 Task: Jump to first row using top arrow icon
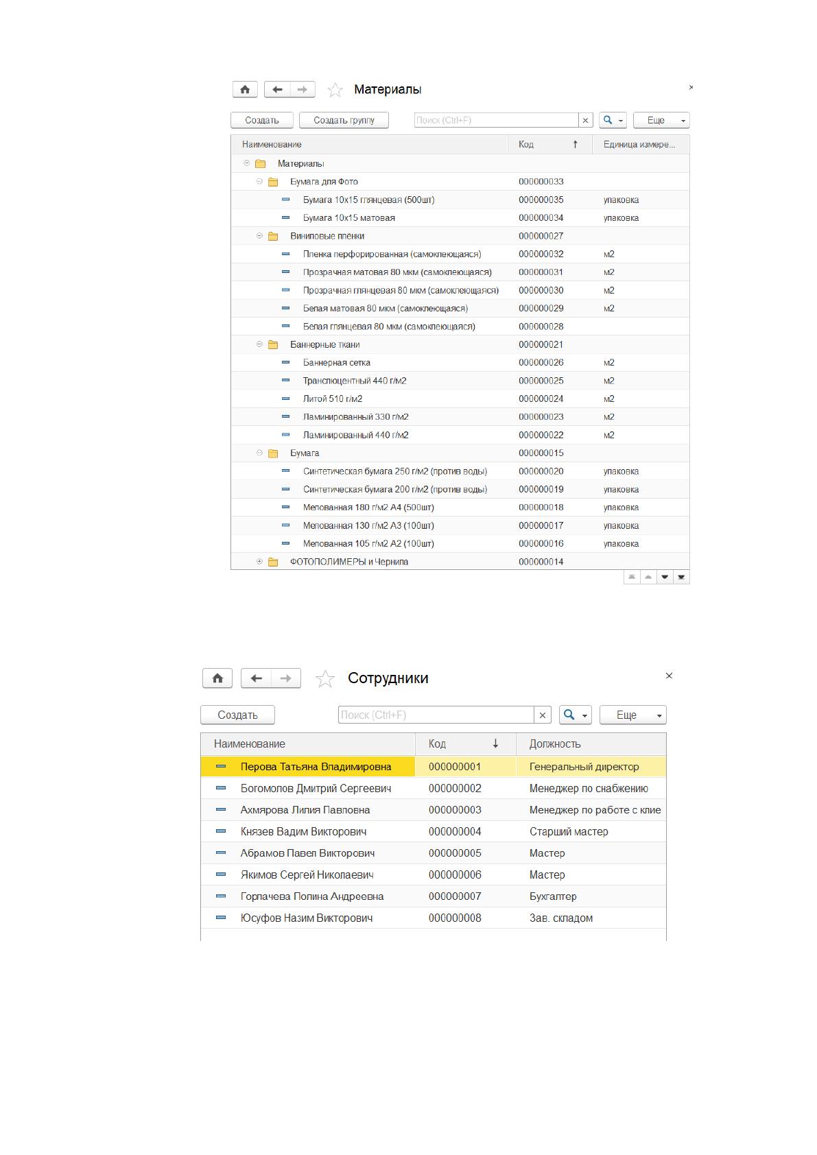[632, 577]
